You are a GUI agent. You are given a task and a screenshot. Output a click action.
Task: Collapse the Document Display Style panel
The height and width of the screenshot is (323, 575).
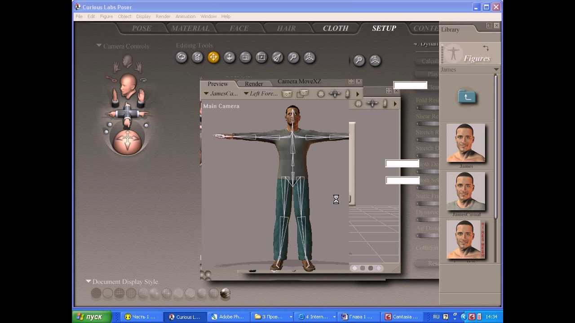(x=88, y=281)
